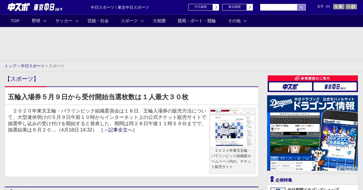Go to TOP in navigation bar
This screenshot has height=190, width=363.
[x=15, y=21]
